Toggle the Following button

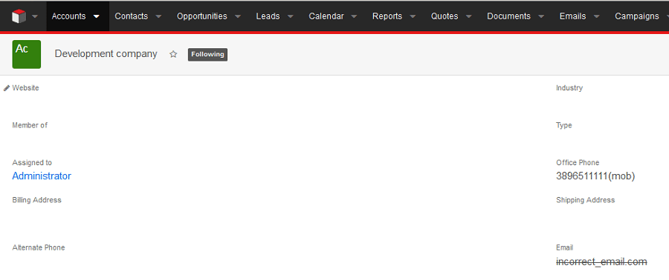208,54
